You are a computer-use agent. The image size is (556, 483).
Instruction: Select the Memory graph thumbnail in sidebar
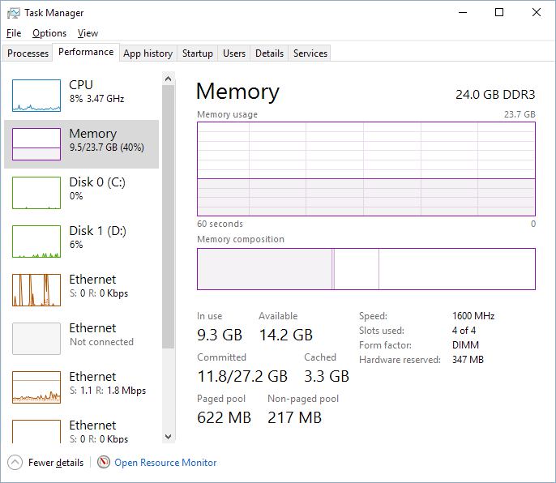pyautogui.click(x=36, y=144)
